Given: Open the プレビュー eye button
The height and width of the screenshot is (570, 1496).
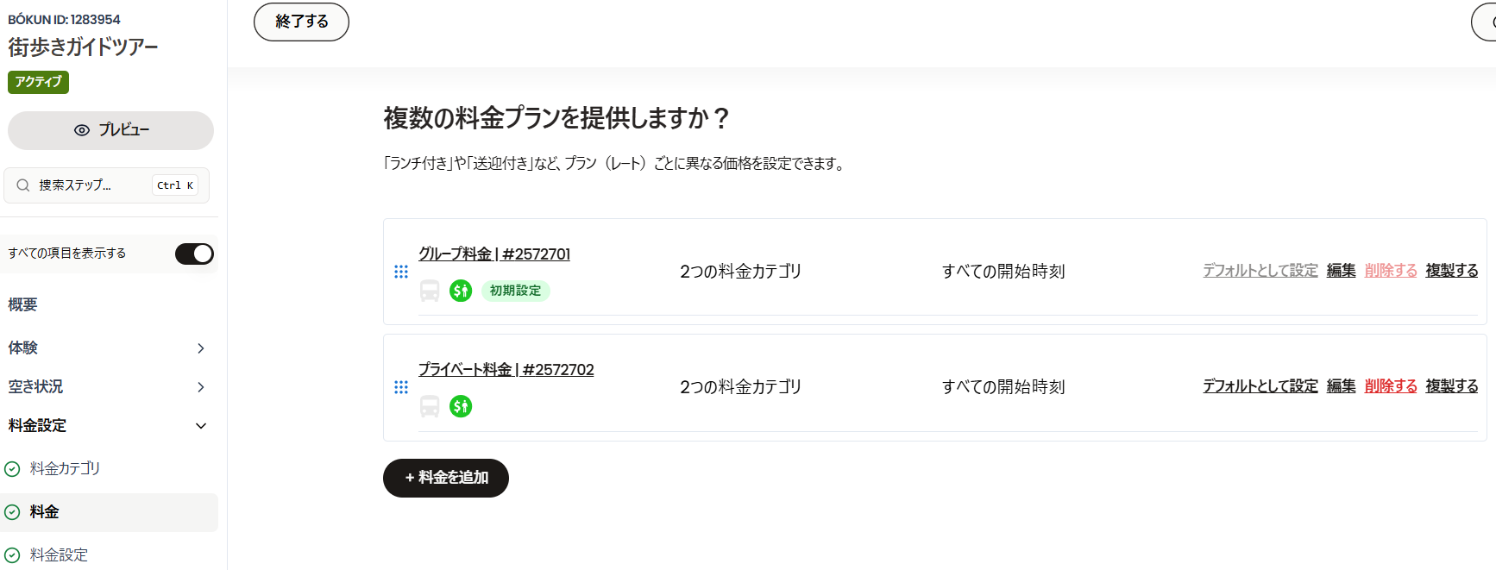Looking at the screenshot, I should [110, 130].
